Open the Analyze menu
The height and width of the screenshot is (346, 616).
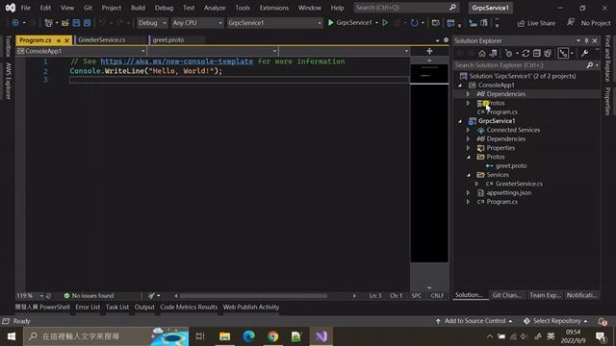click(215, 8)
